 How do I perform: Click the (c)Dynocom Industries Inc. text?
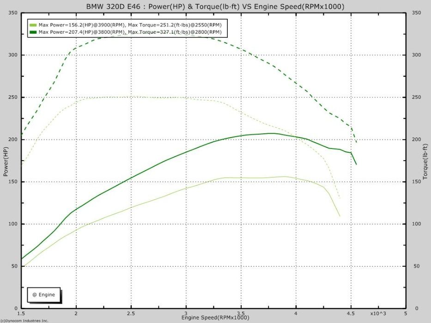tap(24, 321)
